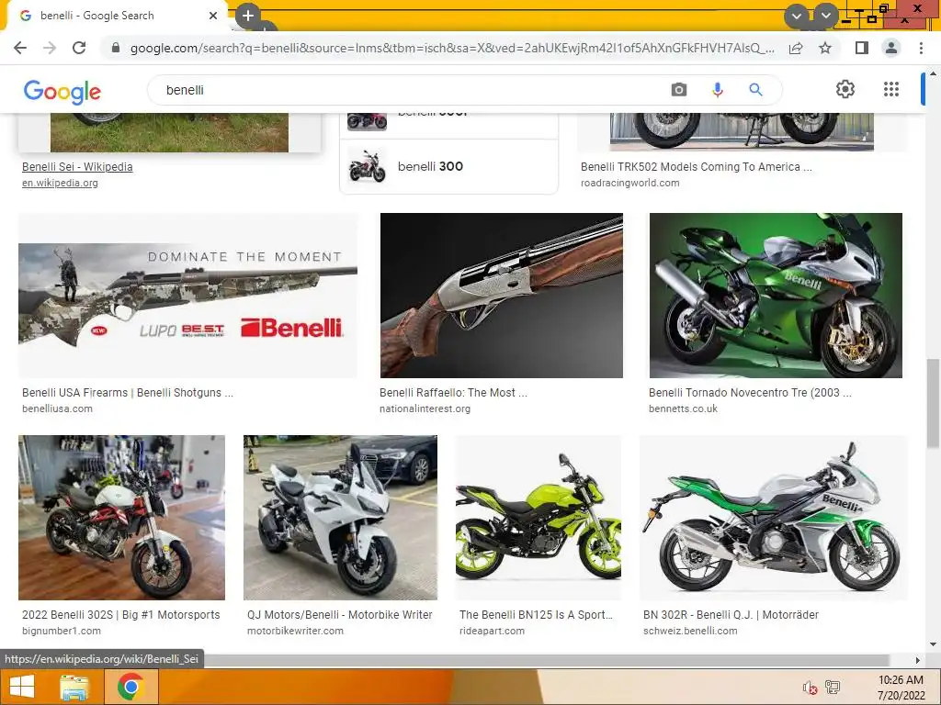Click the muted volume tray icon
The width and height of the screenshot is (941, 705).
click(x=811, y=688)
